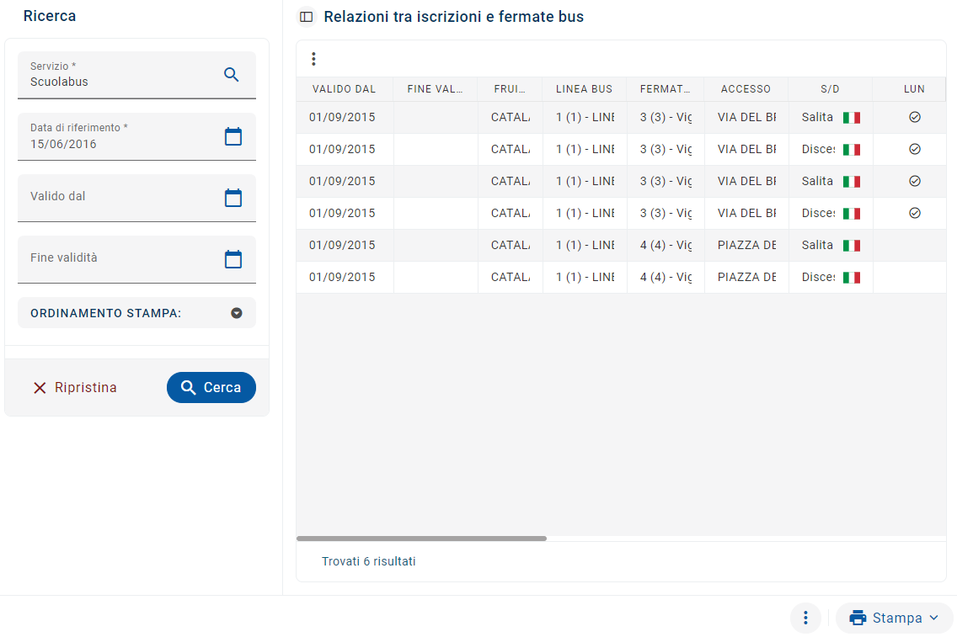Image resolution: width=957 pixels, height=637 pixels.
Task: Click Italian flag in PIAZZA DE Salita row
Action: coord(852,246)
